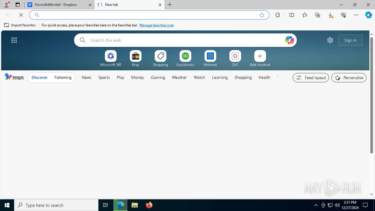
Task: Close the New tab tab
Action: click(160, 5)
